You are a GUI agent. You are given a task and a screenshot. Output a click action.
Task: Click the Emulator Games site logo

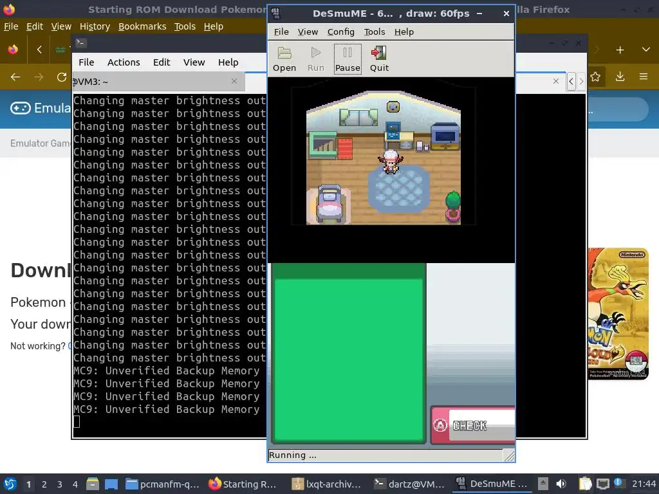[x=41, y=108]
